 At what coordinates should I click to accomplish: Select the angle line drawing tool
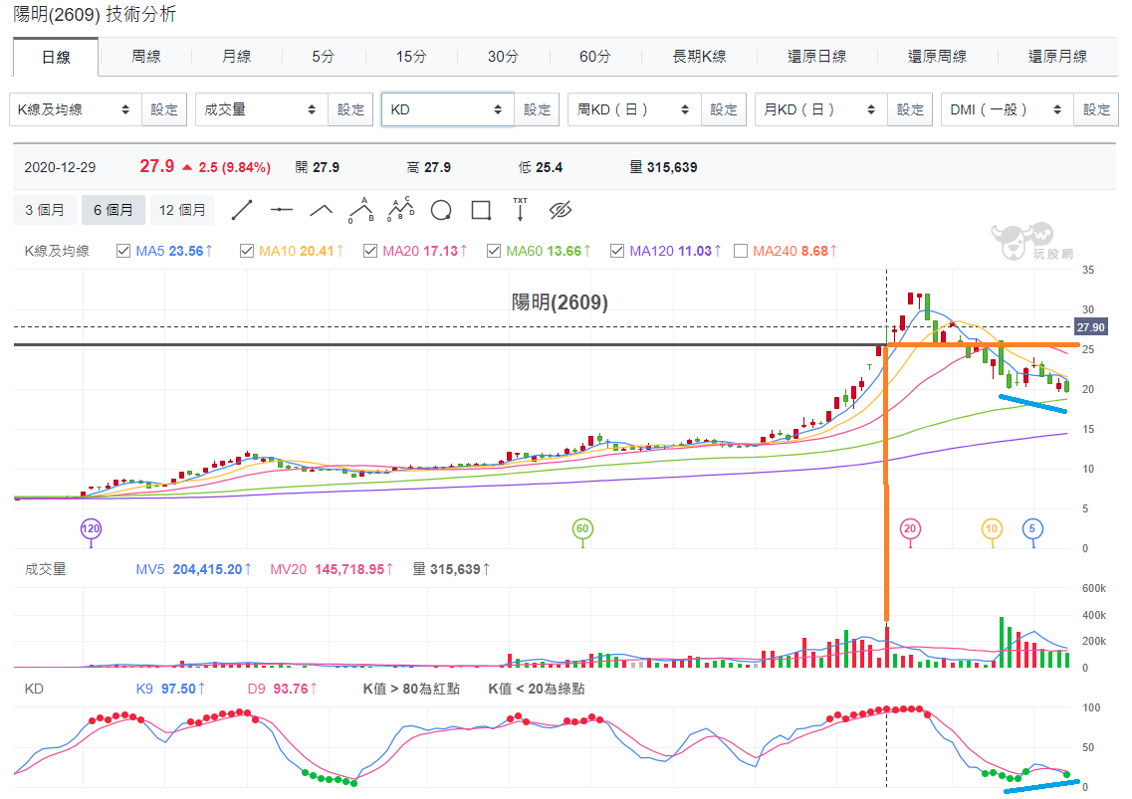coord(322,210)
